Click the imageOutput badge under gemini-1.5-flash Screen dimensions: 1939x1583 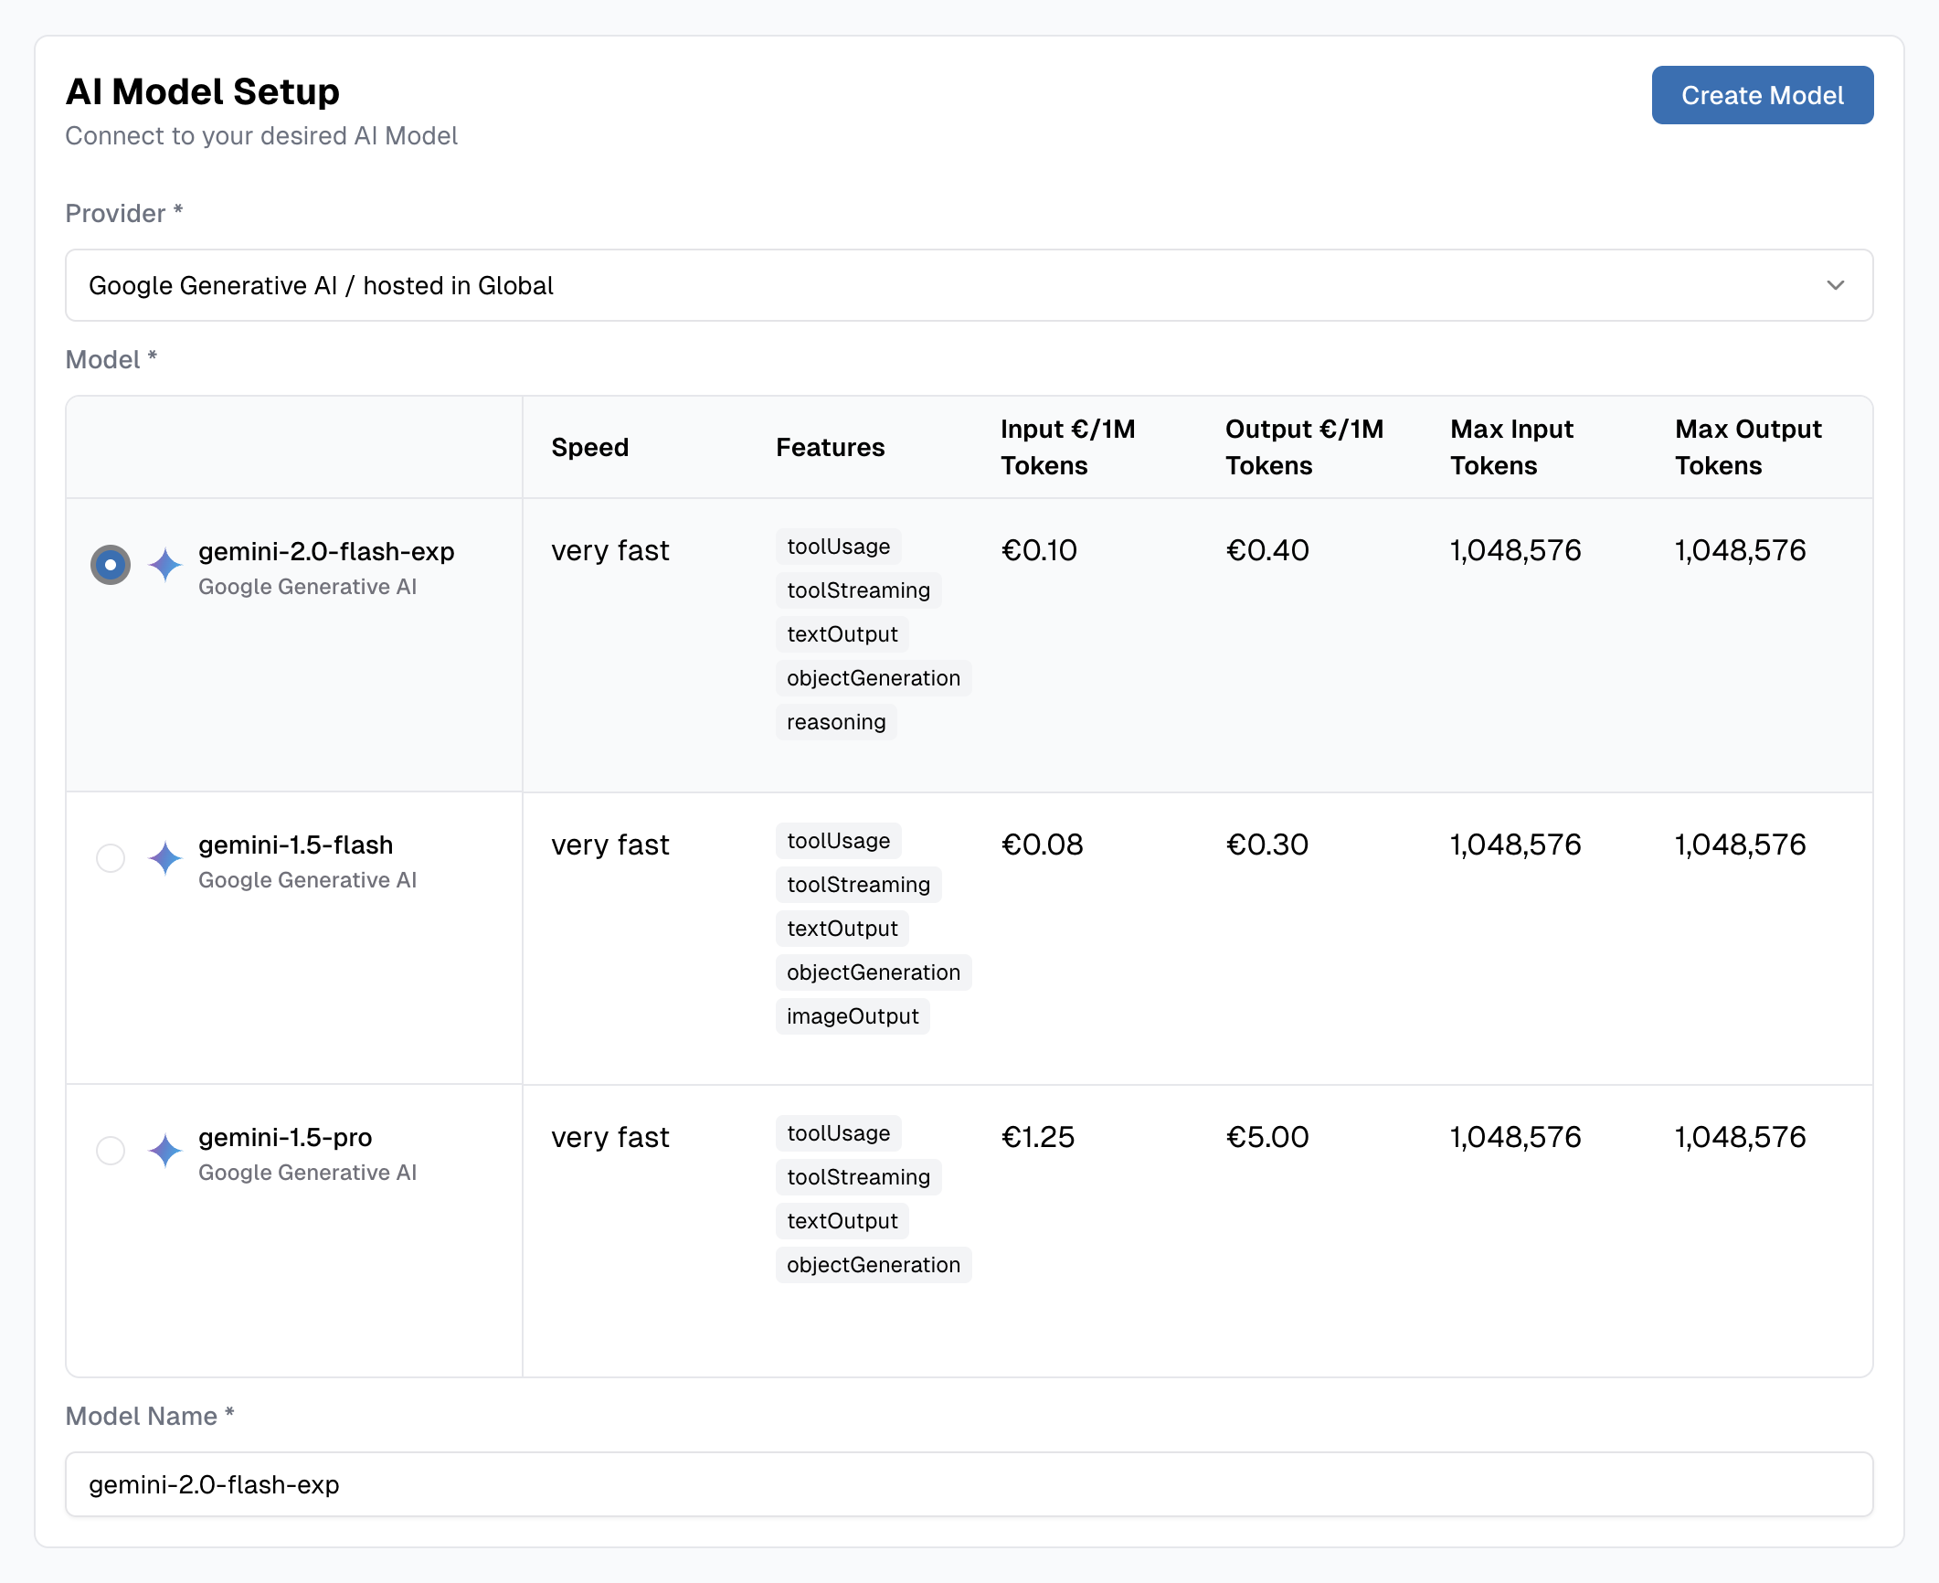852,1015
